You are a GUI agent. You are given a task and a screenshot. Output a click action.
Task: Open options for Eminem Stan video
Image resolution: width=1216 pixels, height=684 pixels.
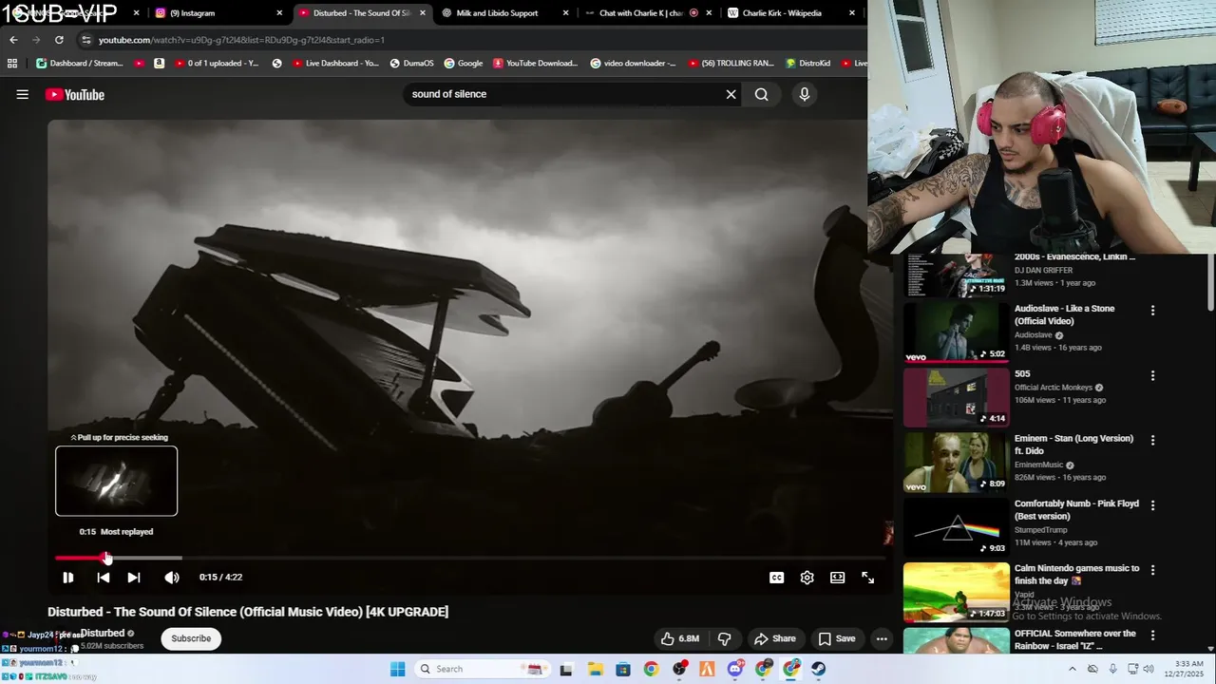pos(1152,440)
